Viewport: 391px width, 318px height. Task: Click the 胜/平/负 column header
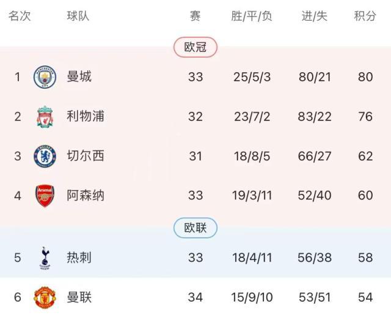pos(252,17)
